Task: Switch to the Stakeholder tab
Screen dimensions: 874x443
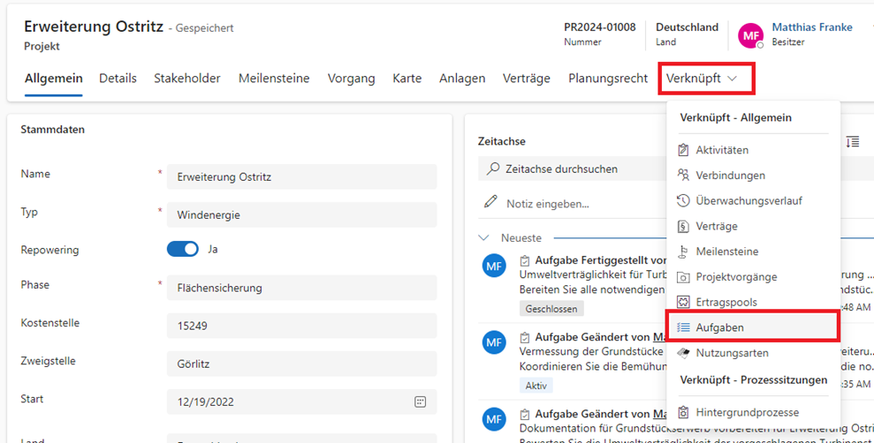Action: [x=187, y=79]
